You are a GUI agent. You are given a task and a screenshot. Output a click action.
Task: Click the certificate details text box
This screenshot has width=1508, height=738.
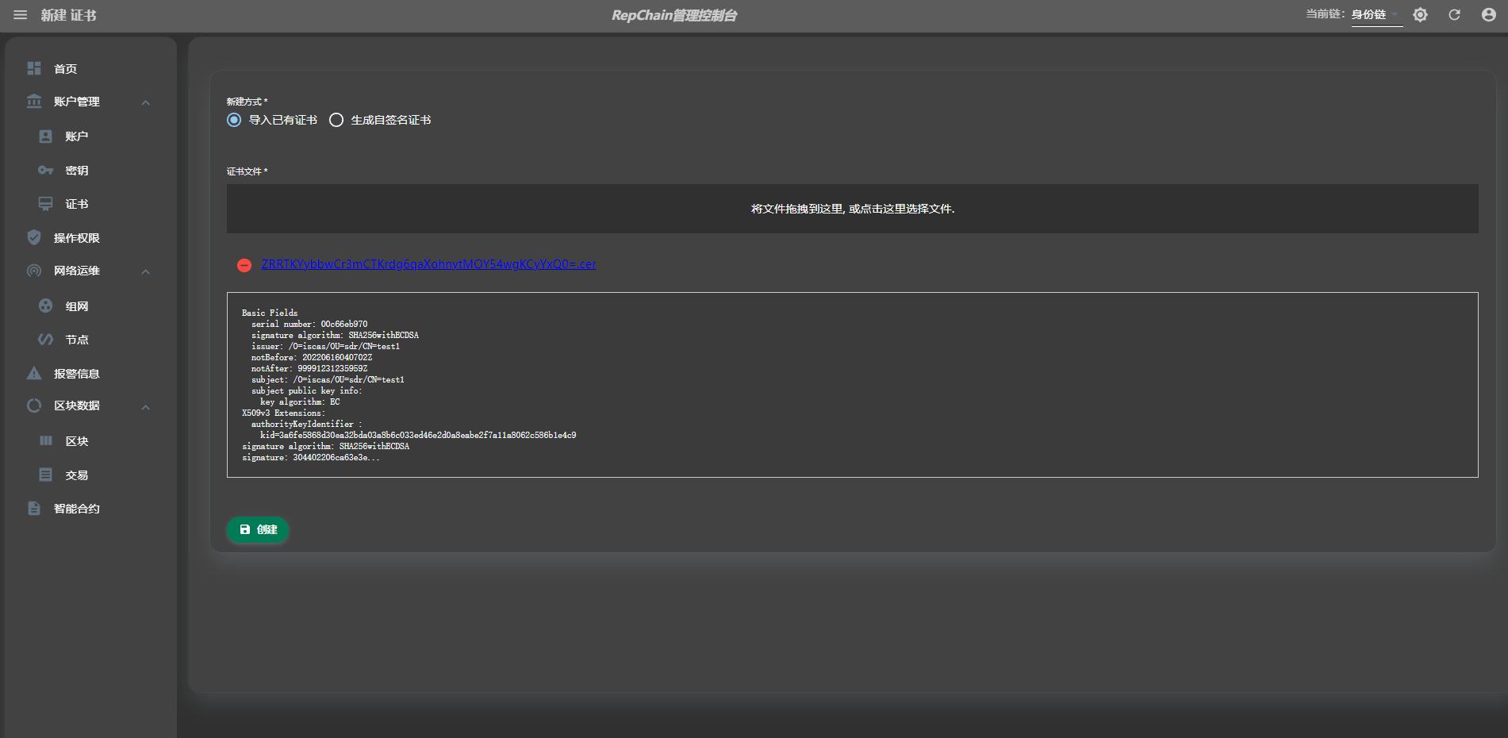852,385
